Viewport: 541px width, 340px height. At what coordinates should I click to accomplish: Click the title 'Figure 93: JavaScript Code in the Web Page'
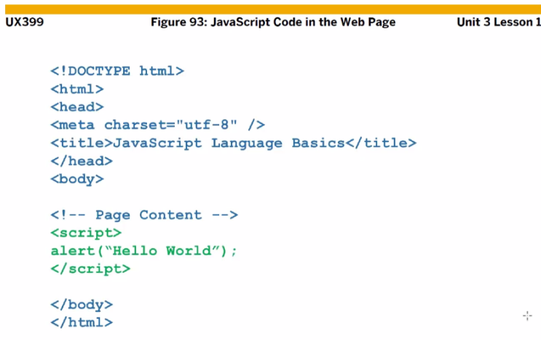pyautogui.click(x=273, y=22)
